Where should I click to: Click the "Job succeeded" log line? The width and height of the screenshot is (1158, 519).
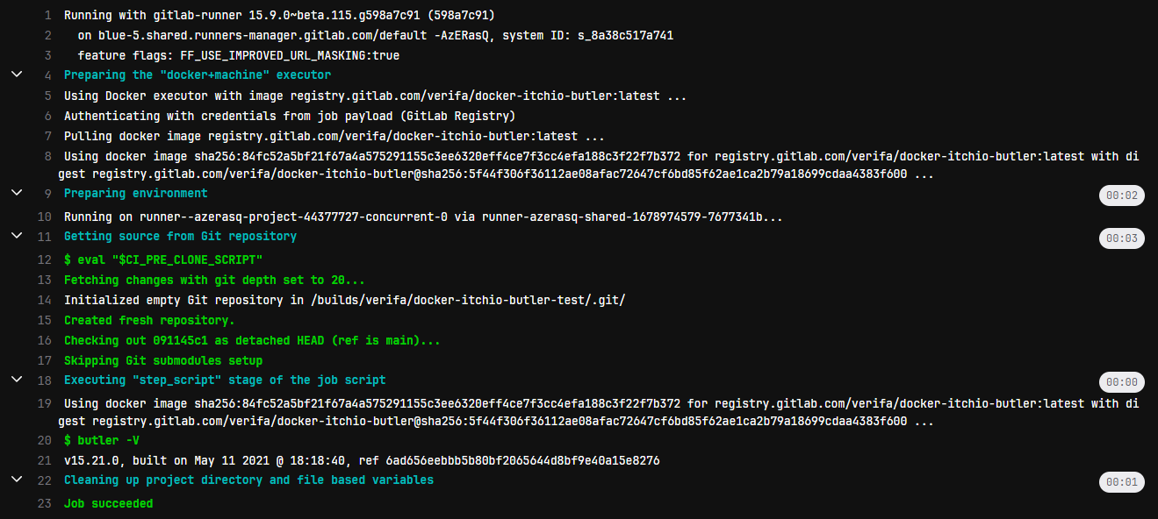pyautogui.click(x=108, y=504)
